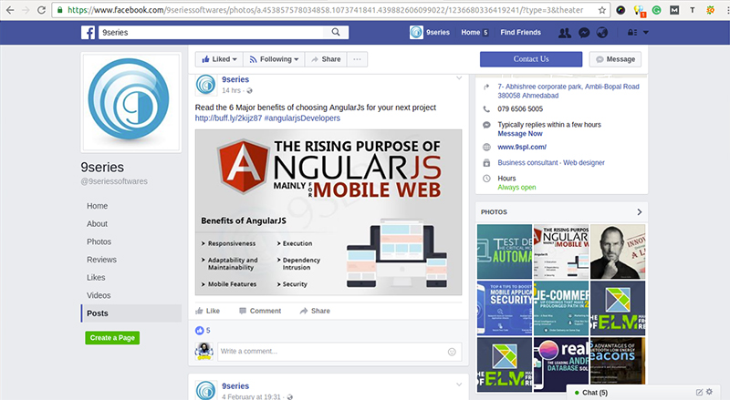Open the friend requests icon
The height and width of the screenshot is (400, 730).
(565, 33)
